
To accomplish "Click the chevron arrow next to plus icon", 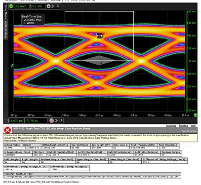I will 53,6.
